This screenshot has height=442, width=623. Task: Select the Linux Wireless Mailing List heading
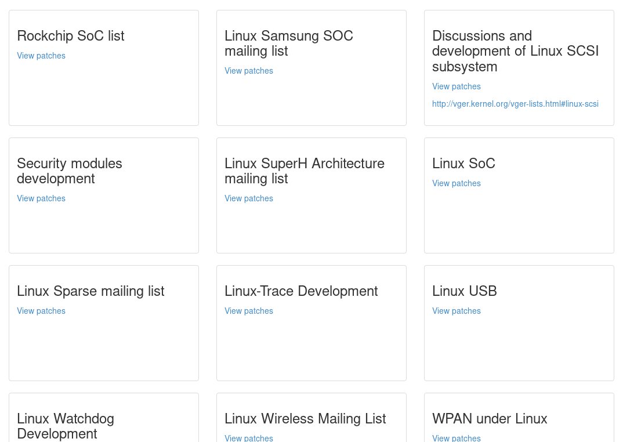(x=305, y=419)
